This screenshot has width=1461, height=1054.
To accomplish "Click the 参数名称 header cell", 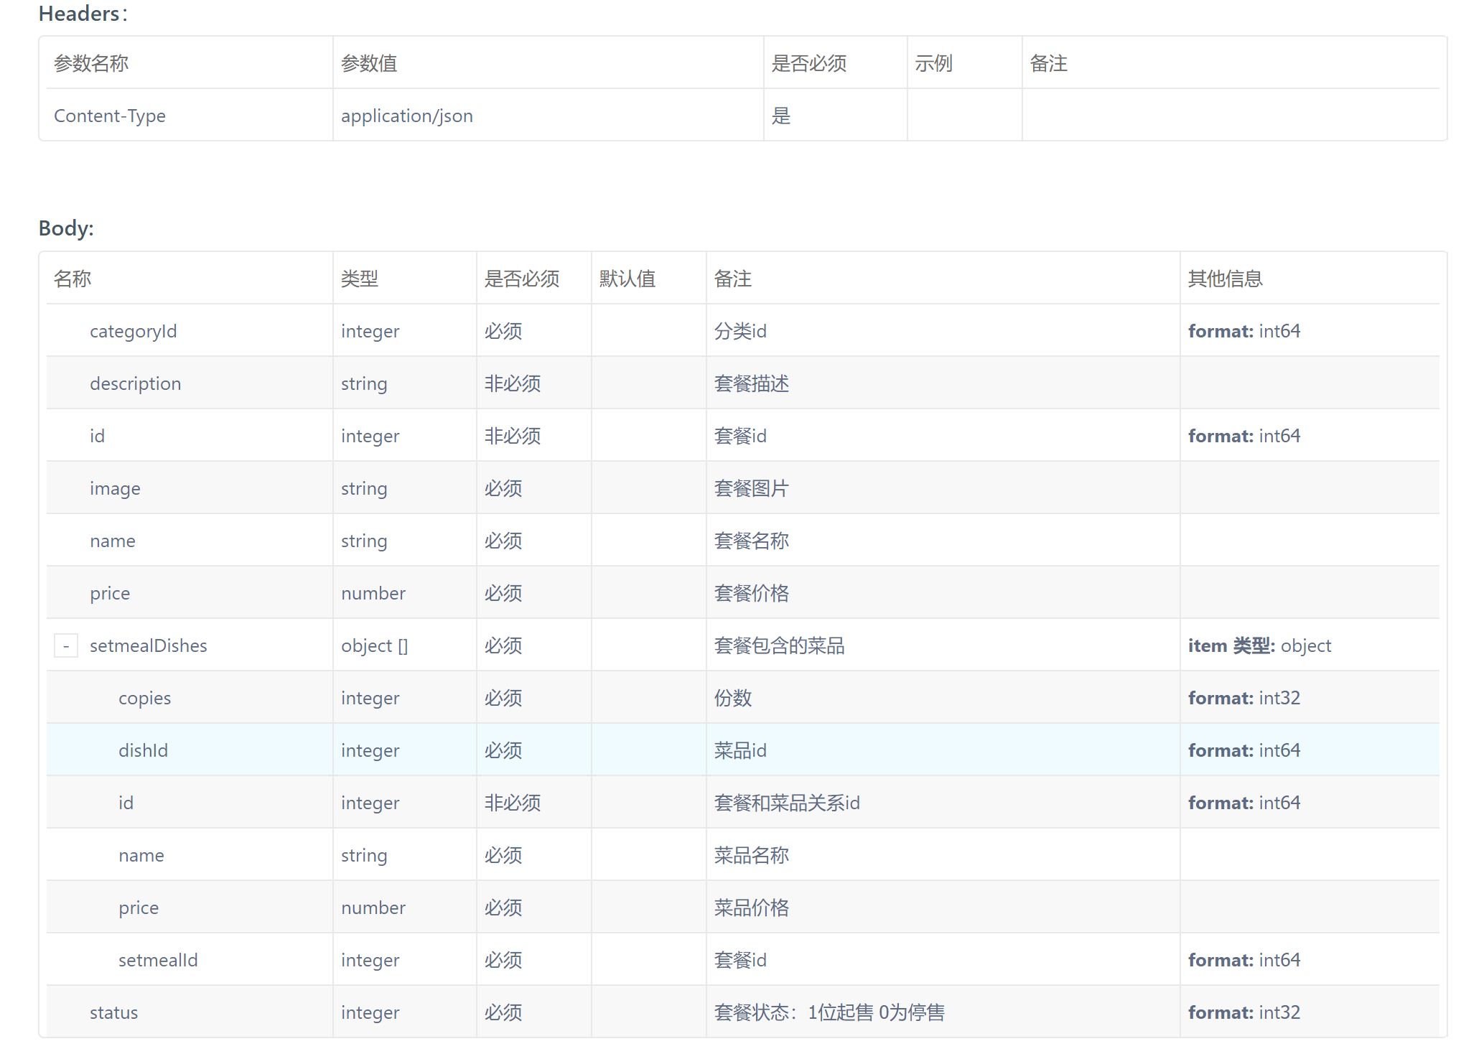I will pyautogui.click(x=91, y=63).
